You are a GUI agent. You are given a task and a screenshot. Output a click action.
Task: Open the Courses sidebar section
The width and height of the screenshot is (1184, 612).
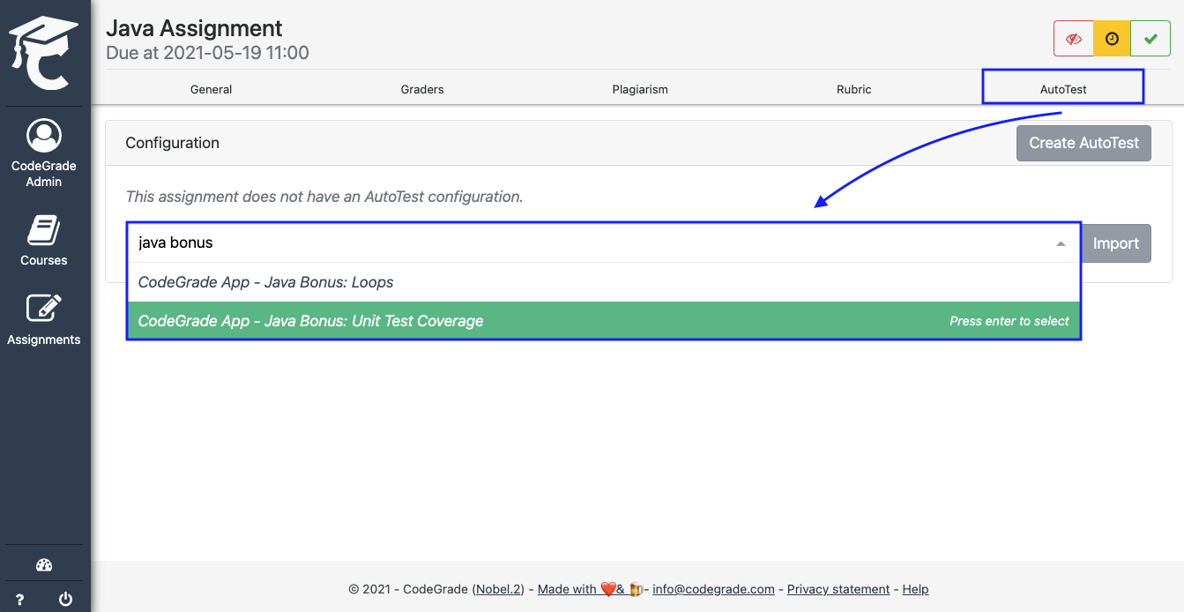(x=44, y=241)
